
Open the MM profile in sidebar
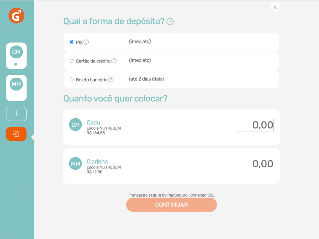point(16,88)
